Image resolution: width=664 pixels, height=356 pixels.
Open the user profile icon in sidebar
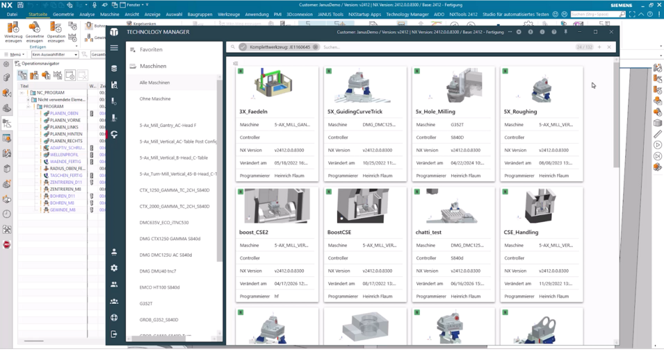click(114, 252)
